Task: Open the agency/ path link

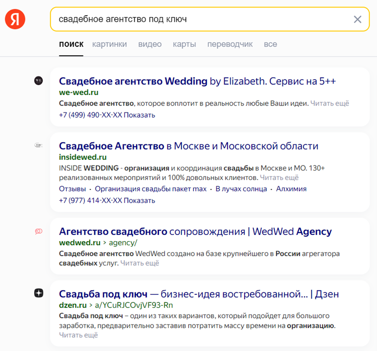Action: click(x=123, y=243)
